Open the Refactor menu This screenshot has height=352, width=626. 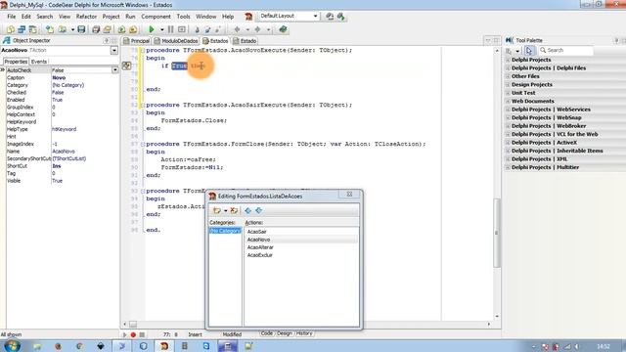coord(86,17)
